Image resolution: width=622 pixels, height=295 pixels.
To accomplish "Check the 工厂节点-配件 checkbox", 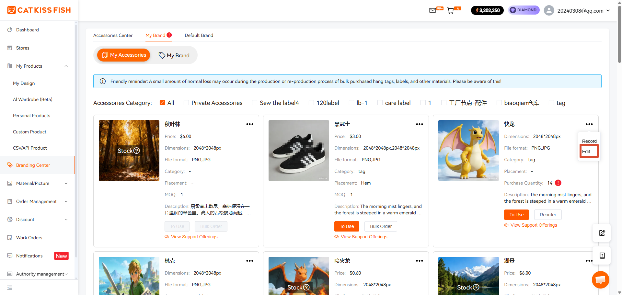I will pos(444,103).
